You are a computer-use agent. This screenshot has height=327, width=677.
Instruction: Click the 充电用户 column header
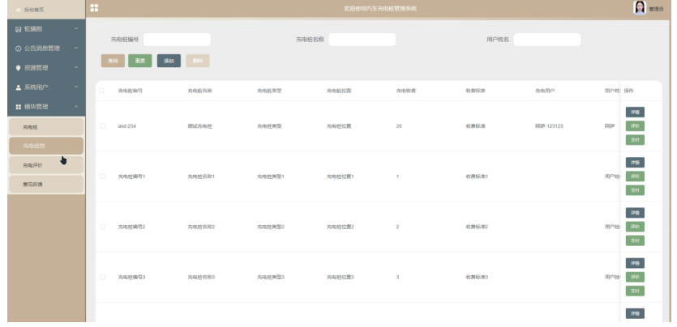545,91
